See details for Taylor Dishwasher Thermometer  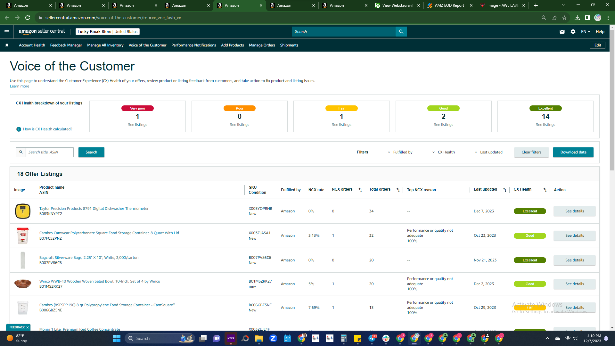tap(575, 211)
